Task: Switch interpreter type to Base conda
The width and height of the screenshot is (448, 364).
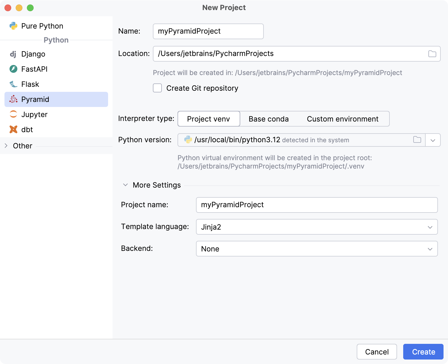Action: tap(268, 119)
